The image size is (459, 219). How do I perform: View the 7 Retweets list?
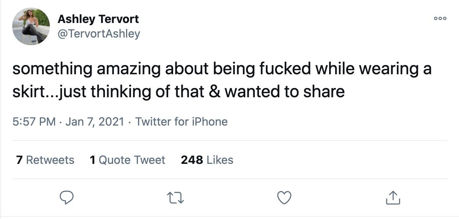pos(45,160)
